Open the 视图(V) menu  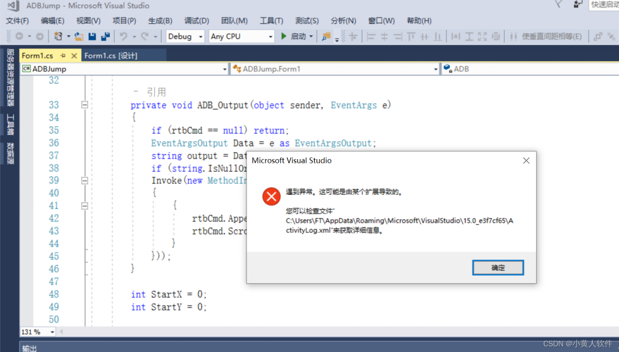[x=88, y=21]
